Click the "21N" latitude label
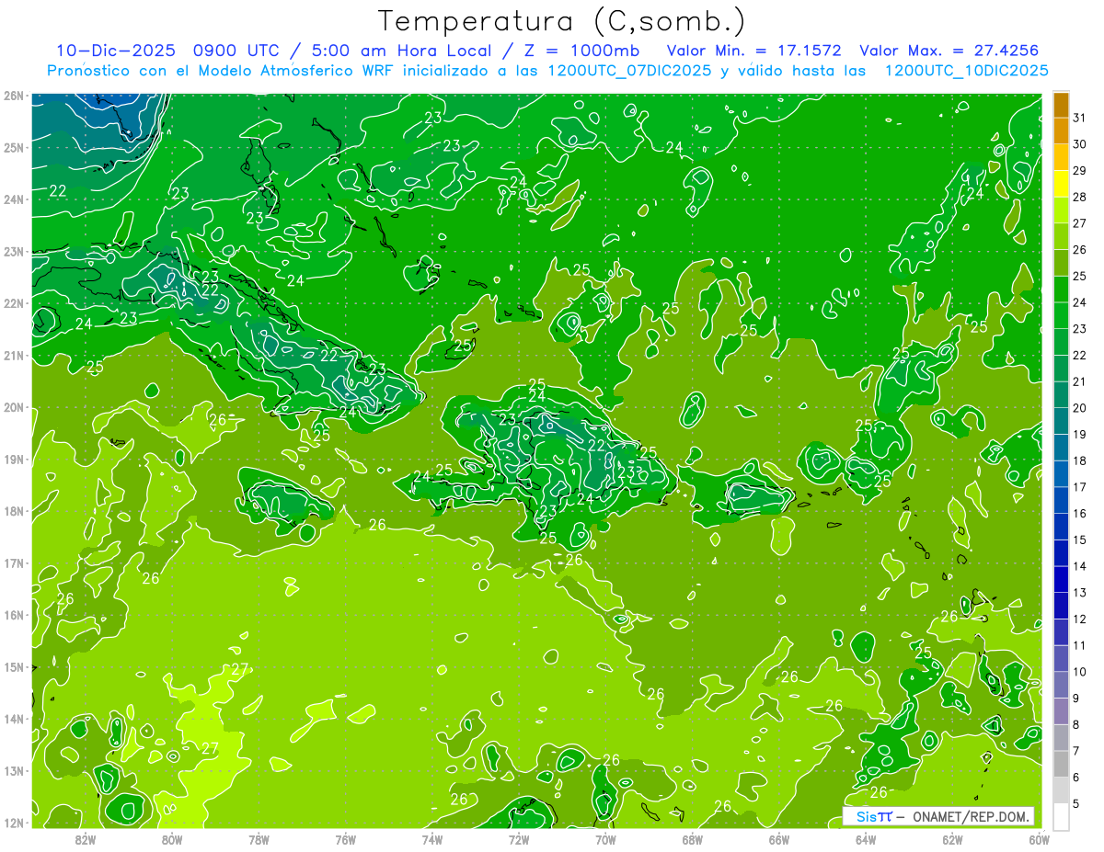This screenshot has width=1104, height=852. coord(13,355)
